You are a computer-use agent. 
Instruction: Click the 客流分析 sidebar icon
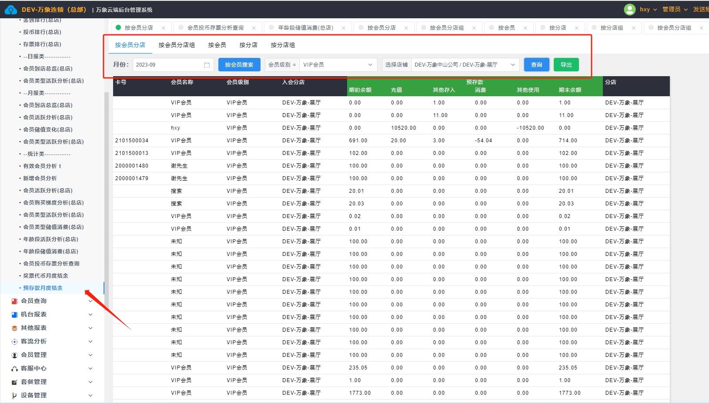click(14, 342)
